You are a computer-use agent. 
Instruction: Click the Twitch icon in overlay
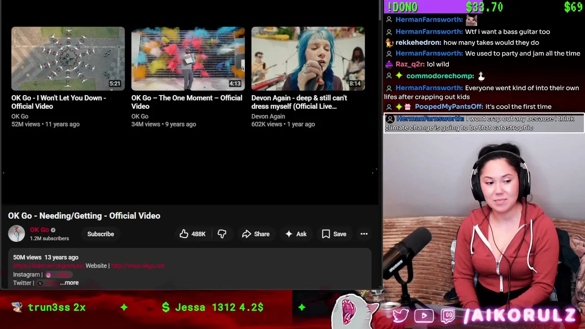point(448,316)
